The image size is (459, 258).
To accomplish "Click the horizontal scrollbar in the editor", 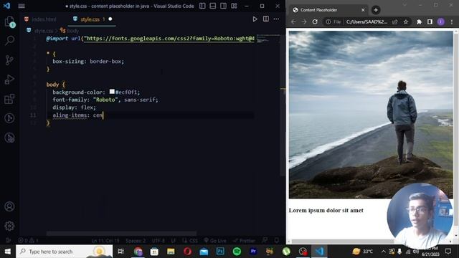I will (121, 234).
